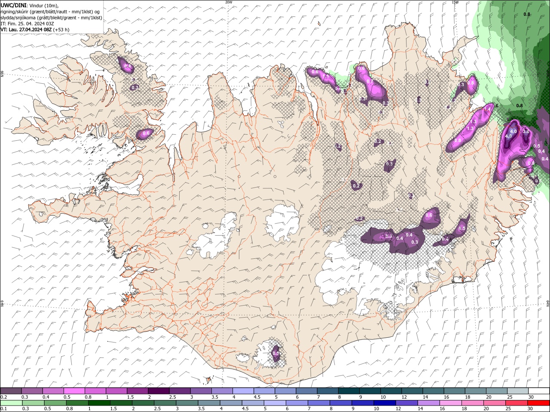Select the 'IT: Fim. 25. 04. 2024 03Z' line
The width and height of the screenshot is (550, 412).
[27, 24]
